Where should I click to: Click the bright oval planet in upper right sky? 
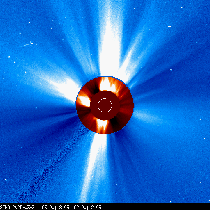(x=169, y=27)
